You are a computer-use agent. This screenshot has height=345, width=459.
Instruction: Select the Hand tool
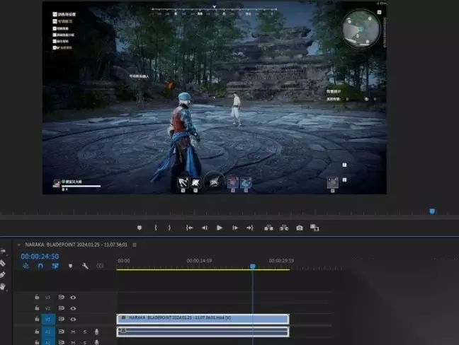[3, 286]
